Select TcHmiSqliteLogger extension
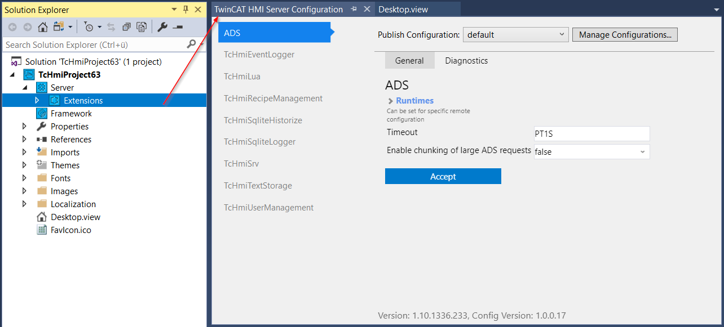Screen dimensions: 724x327 tap(260, 142)
